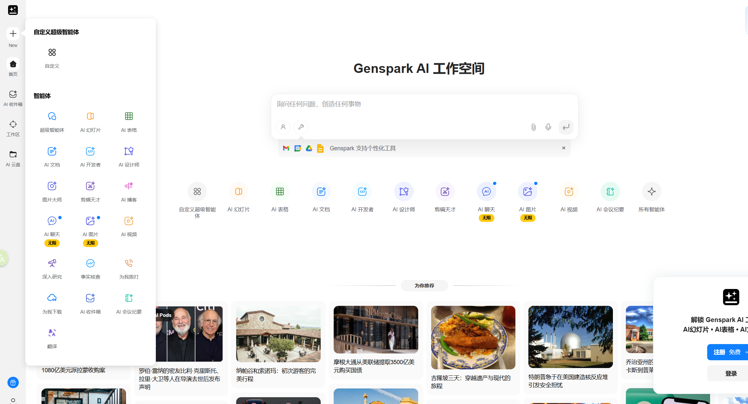Select the 为你推荐 tab

(x=424, y=285)
